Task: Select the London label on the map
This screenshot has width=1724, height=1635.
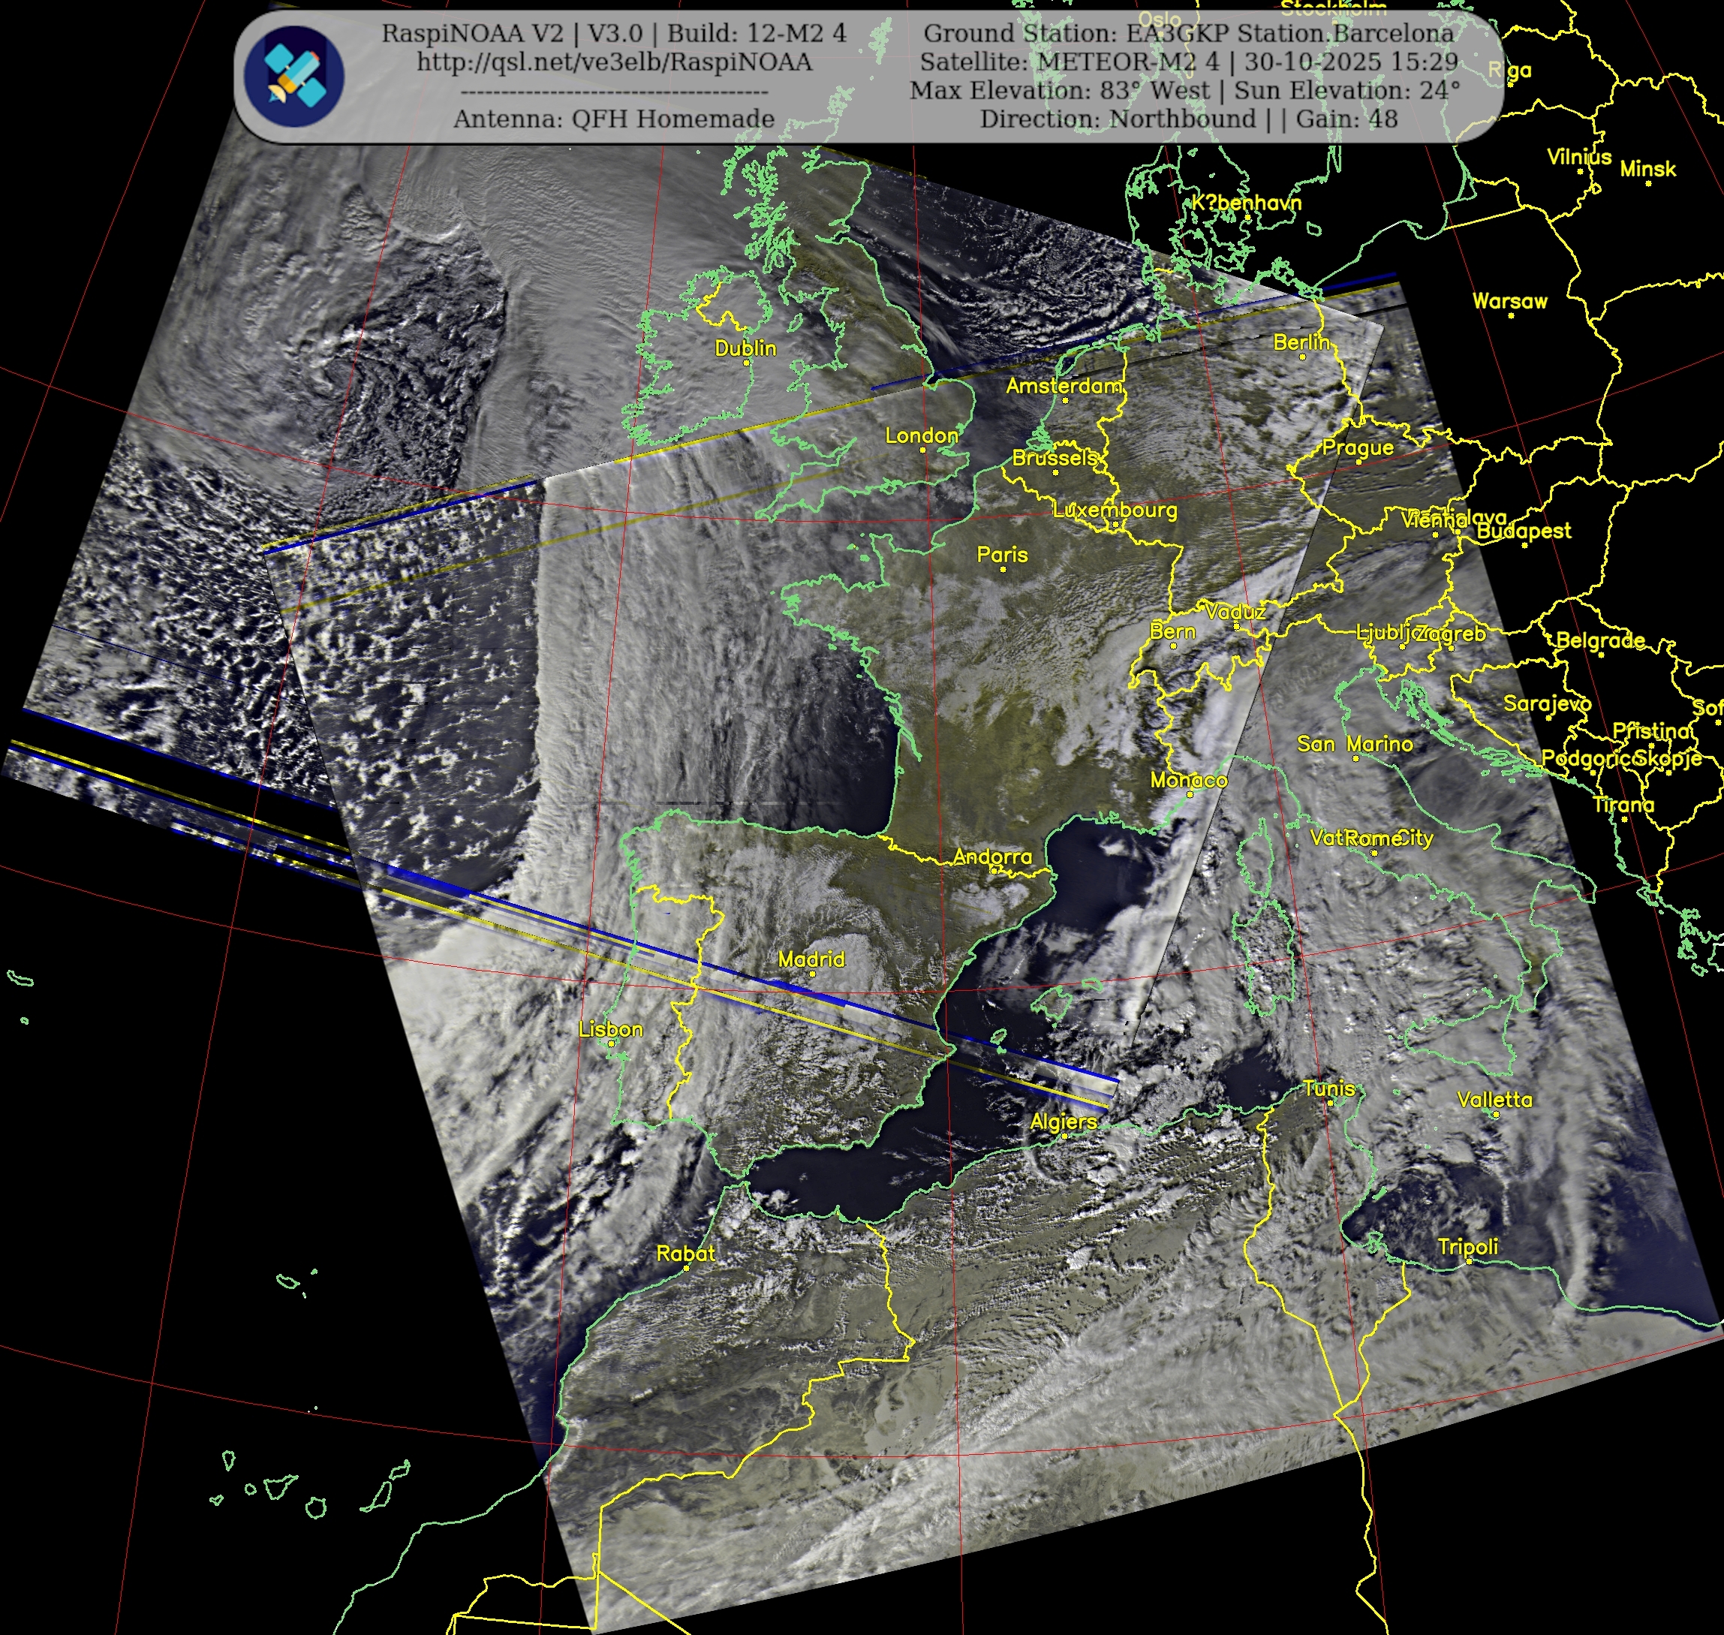Action: (921, 435)
